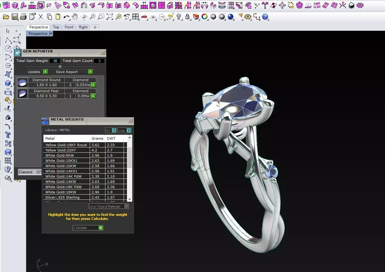
Task: Click the Diamond Pear gem thumbnail
Action: click(x=22, y=93)
